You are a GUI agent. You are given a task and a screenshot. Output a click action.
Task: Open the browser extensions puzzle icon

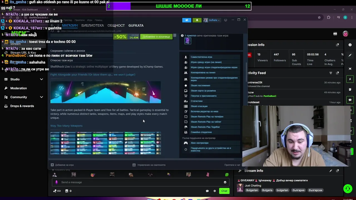pyautogui.click(x=329, y=17)
